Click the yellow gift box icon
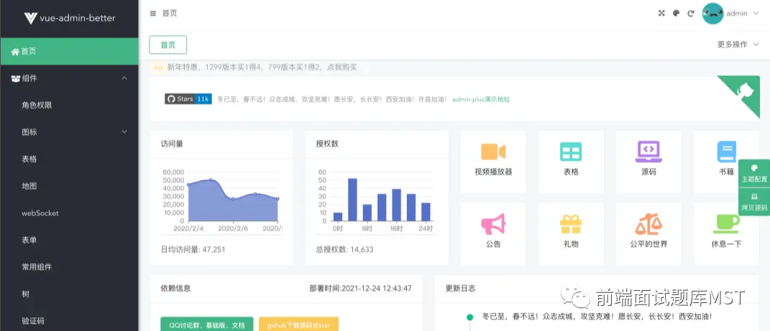The width and height of the screenshot is (770, 331). 571,224
